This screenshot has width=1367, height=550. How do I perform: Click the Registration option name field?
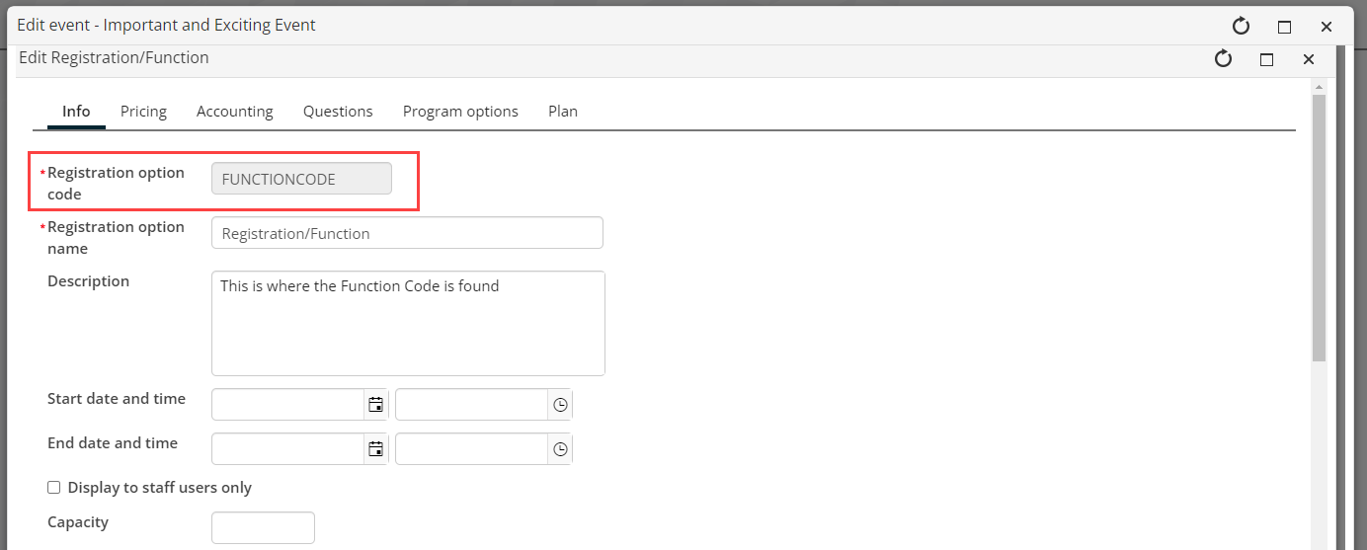[x=407, y=233]
